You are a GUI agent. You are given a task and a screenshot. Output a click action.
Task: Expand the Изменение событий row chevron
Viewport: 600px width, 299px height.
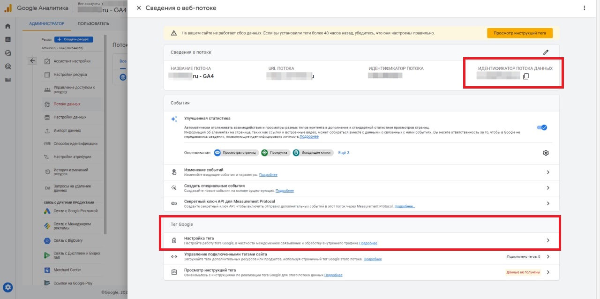point(548,172)
